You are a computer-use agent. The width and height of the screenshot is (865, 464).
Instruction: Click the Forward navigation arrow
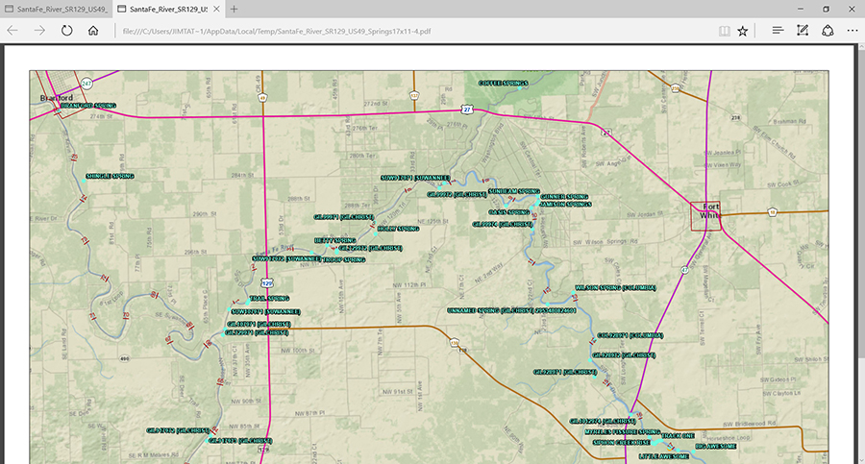click(x=39, y=31)
